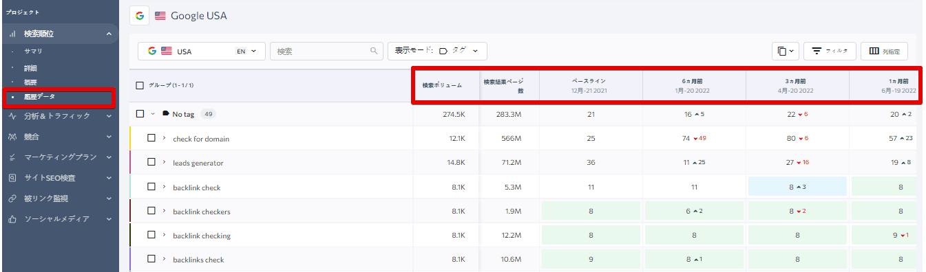Screen dimensions: 926x272
Task: Open the backlink check keyword link
Action: (197, 187)
